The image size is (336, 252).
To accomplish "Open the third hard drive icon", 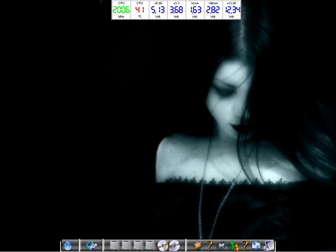I will [x=138, y=245].
